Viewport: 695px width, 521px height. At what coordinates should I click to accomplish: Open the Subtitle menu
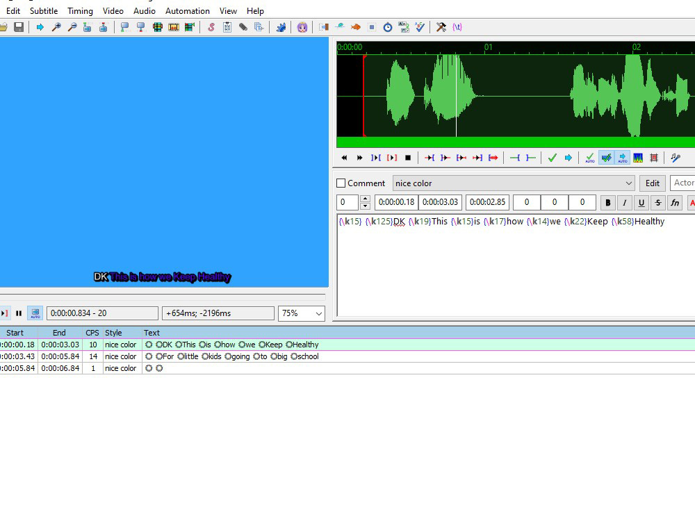pos(44,10)
